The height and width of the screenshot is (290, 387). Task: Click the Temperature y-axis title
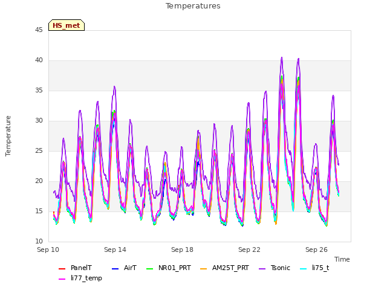coord(8,136)
